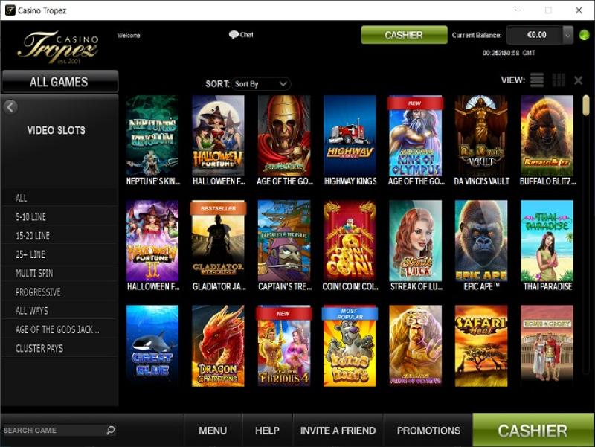Select the Progressive slots category
Image resolution: width=595 pixels, height=447 pixels.
pos(38,292)
